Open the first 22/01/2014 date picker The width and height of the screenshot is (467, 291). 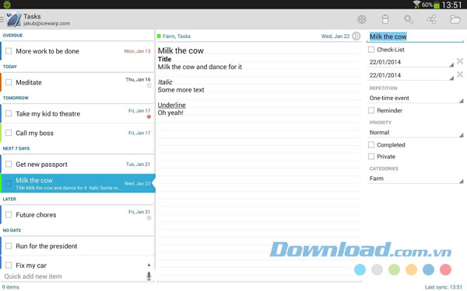coord(411,62)
